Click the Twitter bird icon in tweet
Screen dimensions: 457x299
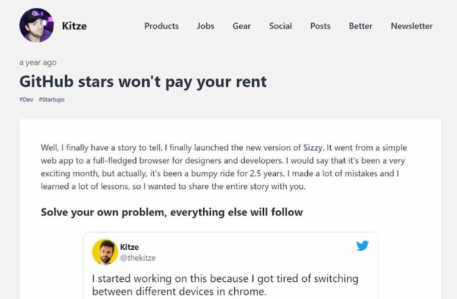tap(362, 246)
